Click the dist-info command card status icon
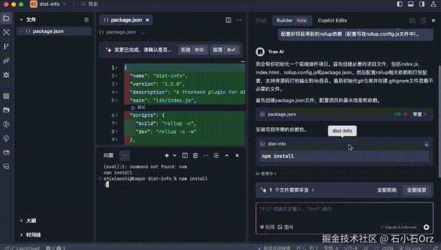441x250 pixels. (427, 144)
